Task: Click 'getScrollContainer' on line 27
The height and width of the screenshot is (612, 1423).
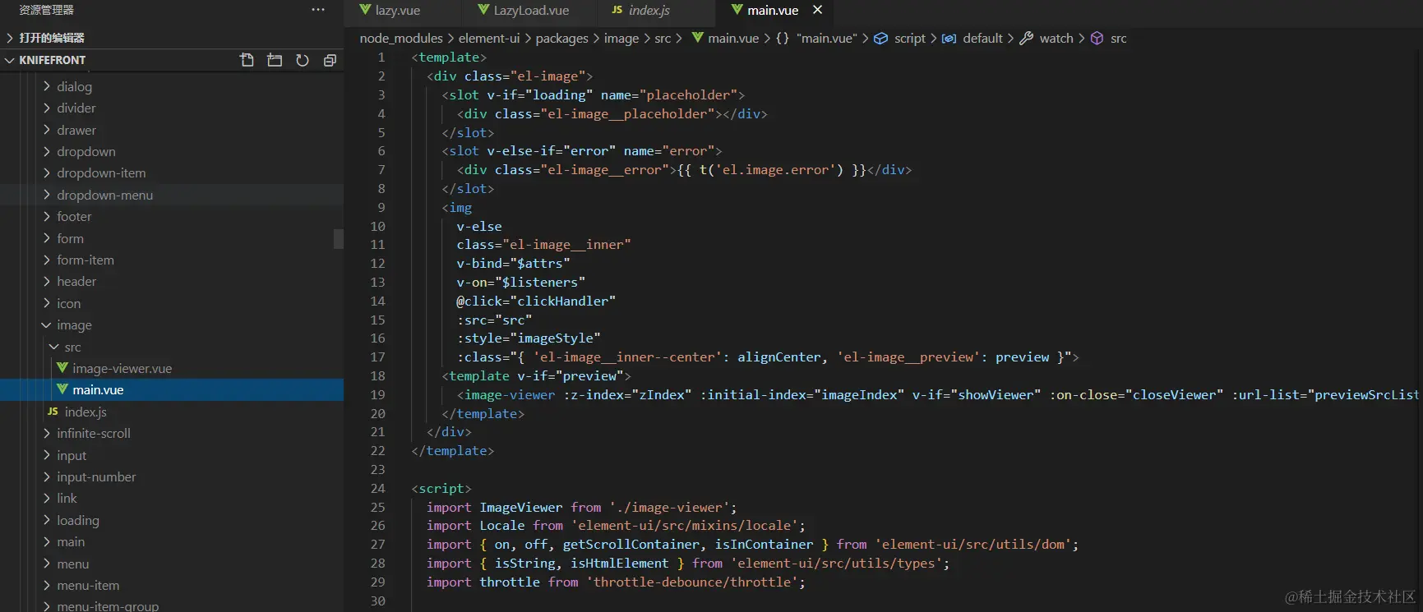Action: tap(631, 544)
